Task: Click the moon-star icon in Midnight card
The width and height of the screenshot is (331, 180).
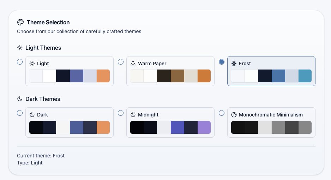Action: click(133, 115)
